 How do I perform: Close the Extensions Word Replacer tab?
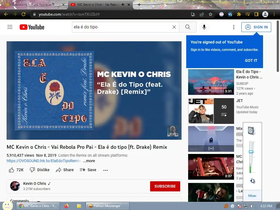[x=63, y=5]
